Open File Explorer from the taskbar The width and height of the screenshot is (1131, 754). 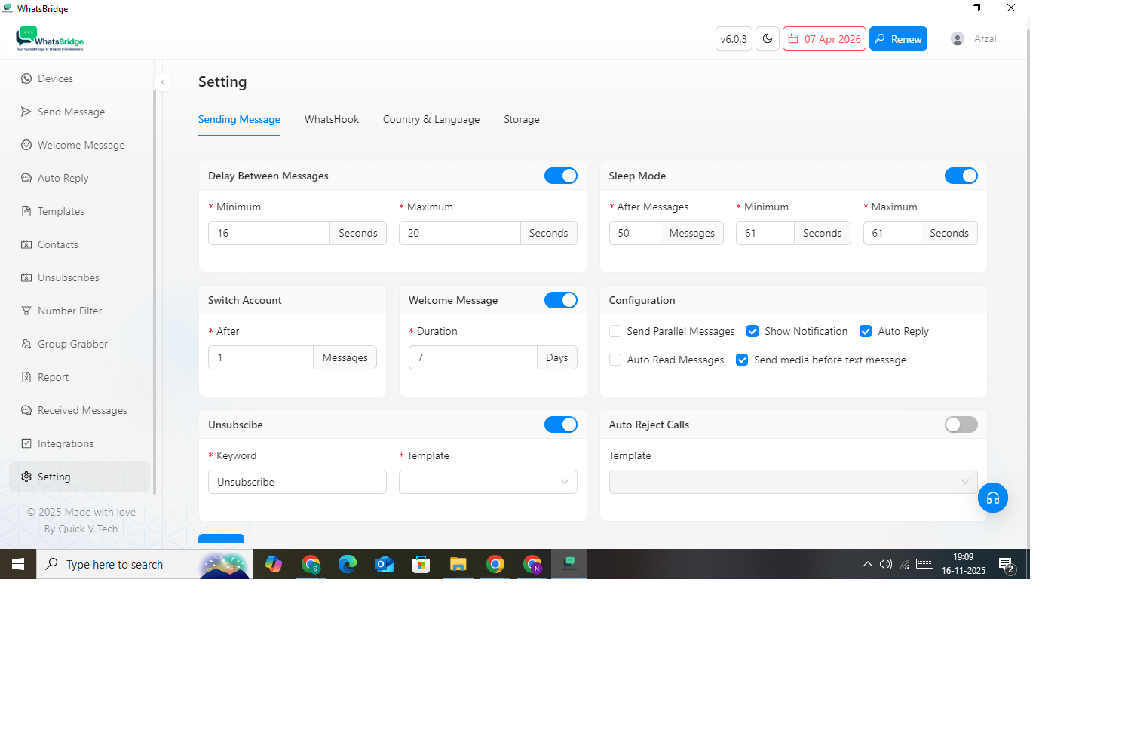(x=458, y=564)
